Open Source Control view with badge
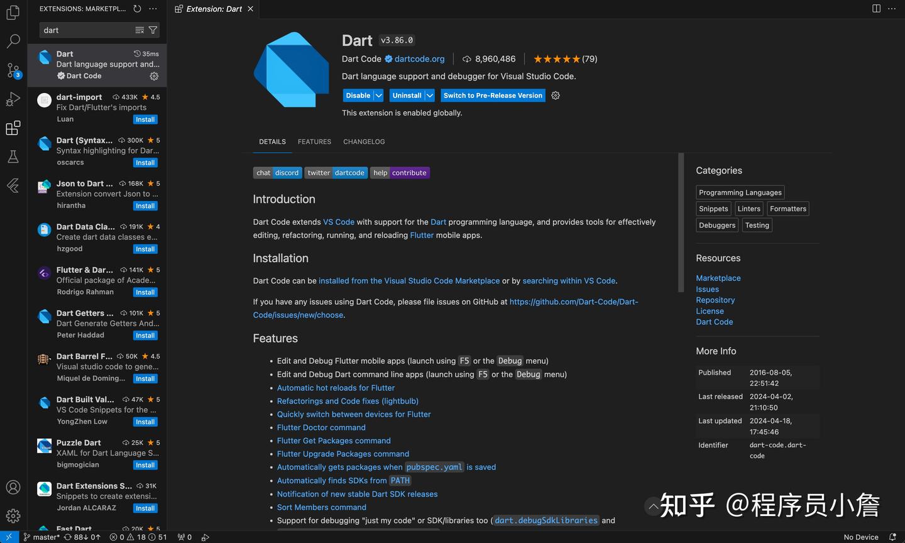Image resolution: width=905 pixels, height=543 pixels. [x=13, y=70]
